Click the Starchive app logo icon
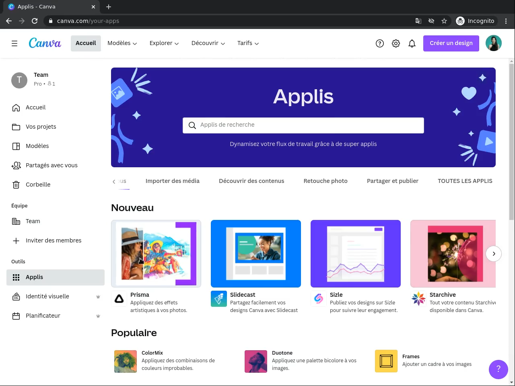Viewport: 515px width, 386px height. coord(418,299)
